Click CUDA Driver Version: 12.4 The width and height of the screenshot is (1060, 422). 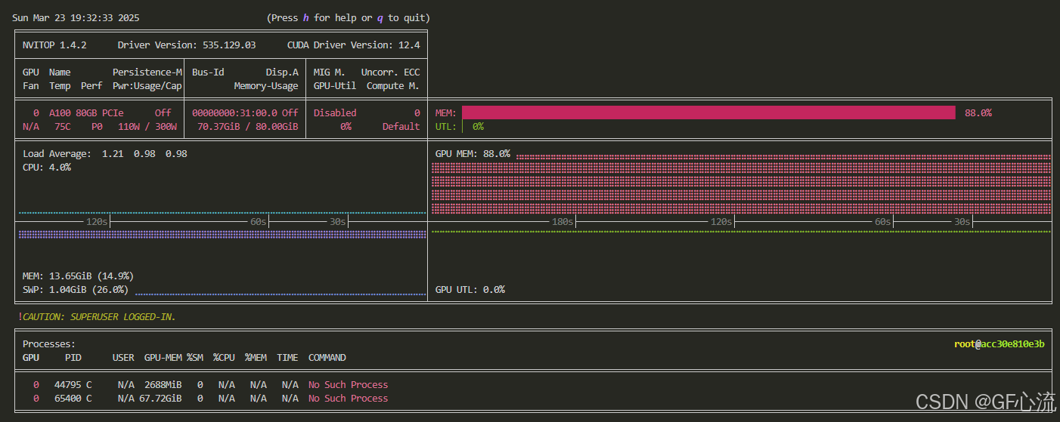(354, 45)
